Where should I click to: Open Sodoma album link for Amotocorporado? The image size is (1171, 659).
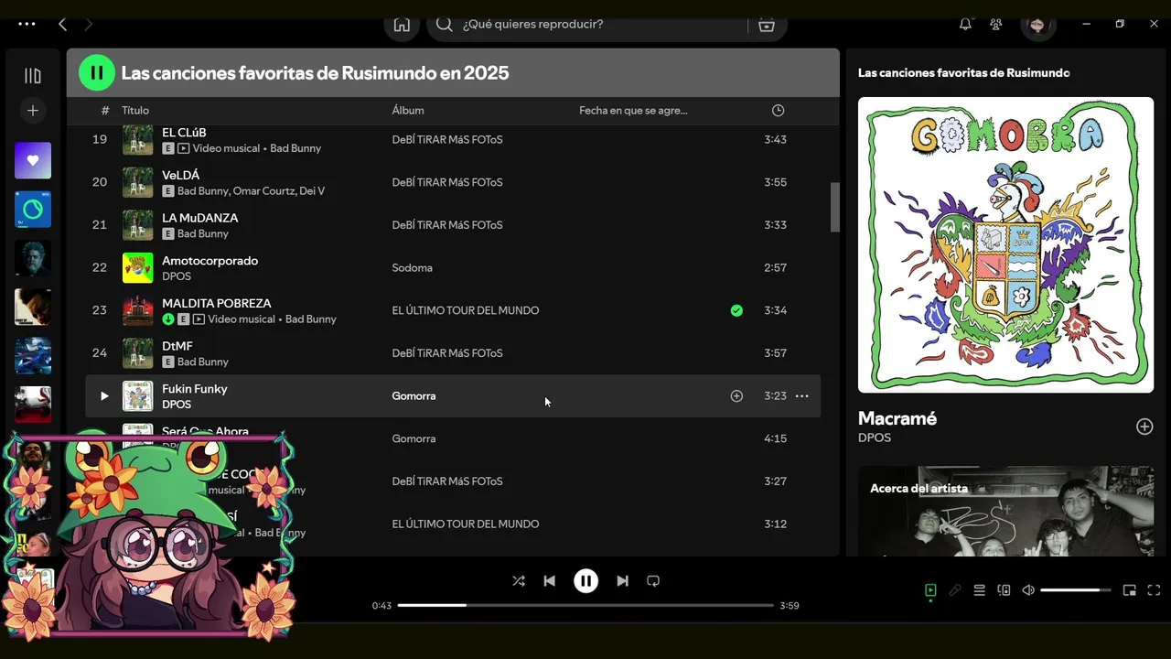click(413, 268)
